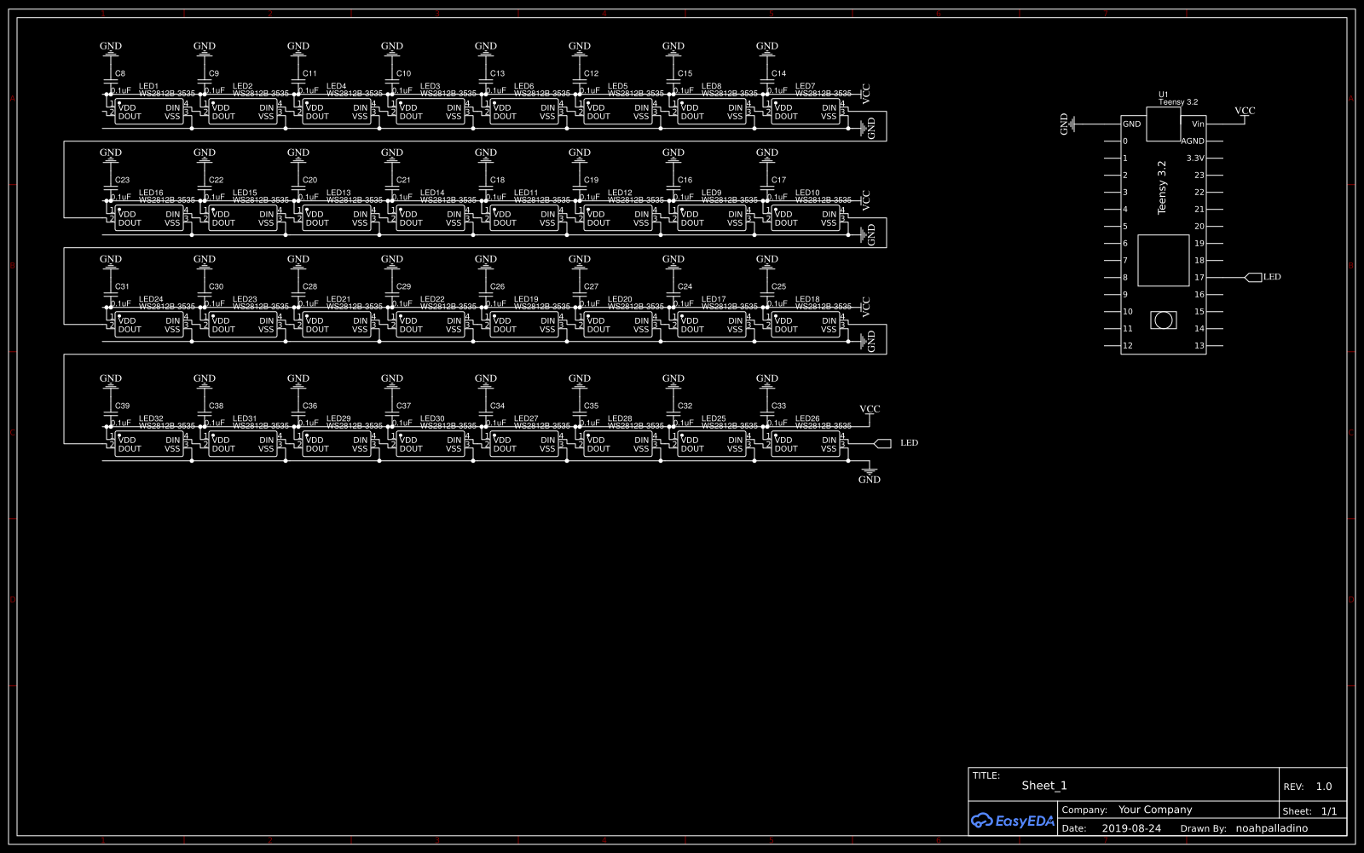Select the LED26 component in the bottom row
Image resolution: width=1364 pixels, height=853 pixels.
coord(806,441)
